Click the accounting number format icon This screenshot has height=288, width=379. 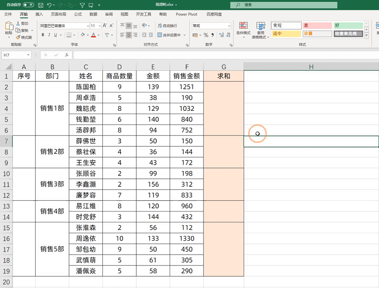pyautogui.click(x=195, y=35)
